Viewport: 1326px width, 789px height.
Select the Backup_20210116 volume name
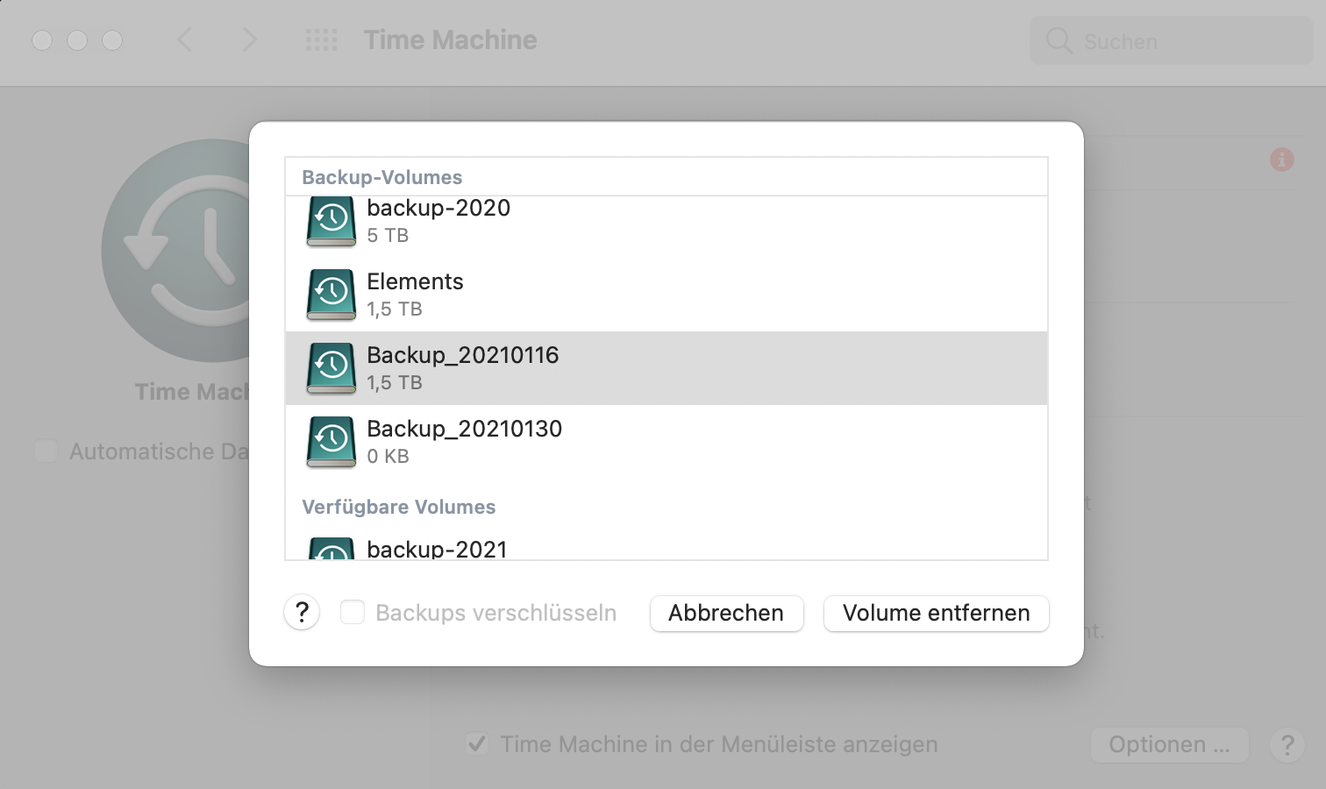462,355
